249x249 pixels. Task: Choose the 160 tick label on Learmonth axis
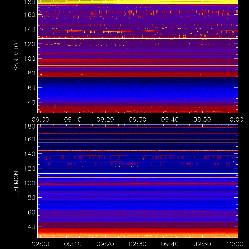pos(30,139)
